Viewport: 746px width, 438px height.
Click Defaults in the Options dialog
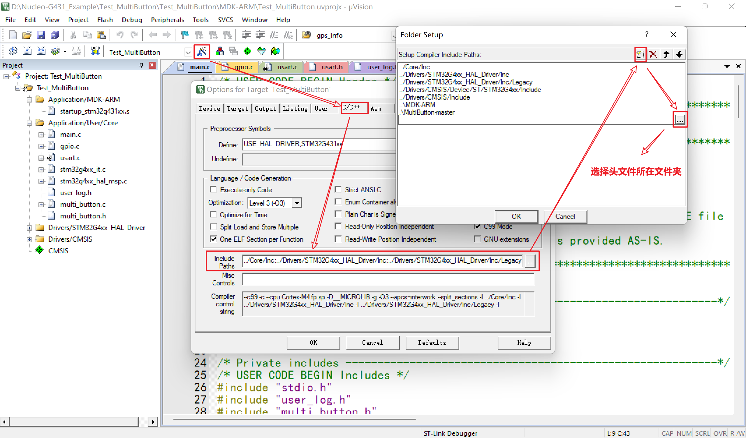[x=432, y=343]
